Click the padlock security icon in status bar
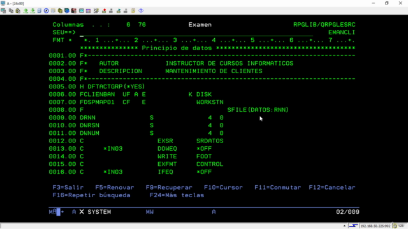Image resolution: width=408 pixels, height=229 pixels. point(395,226)
